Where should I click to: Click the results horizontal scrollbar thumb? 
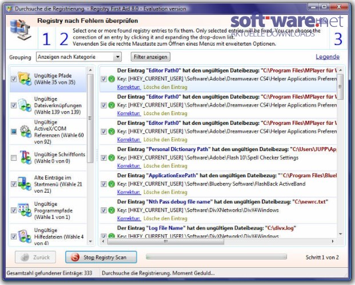click(166, 242)
